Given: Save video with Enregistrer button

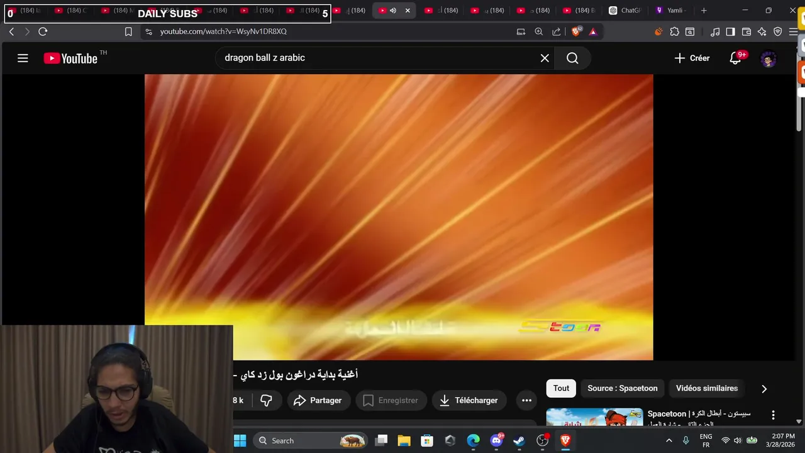Looking at the screenshot, I should [391, 400].
